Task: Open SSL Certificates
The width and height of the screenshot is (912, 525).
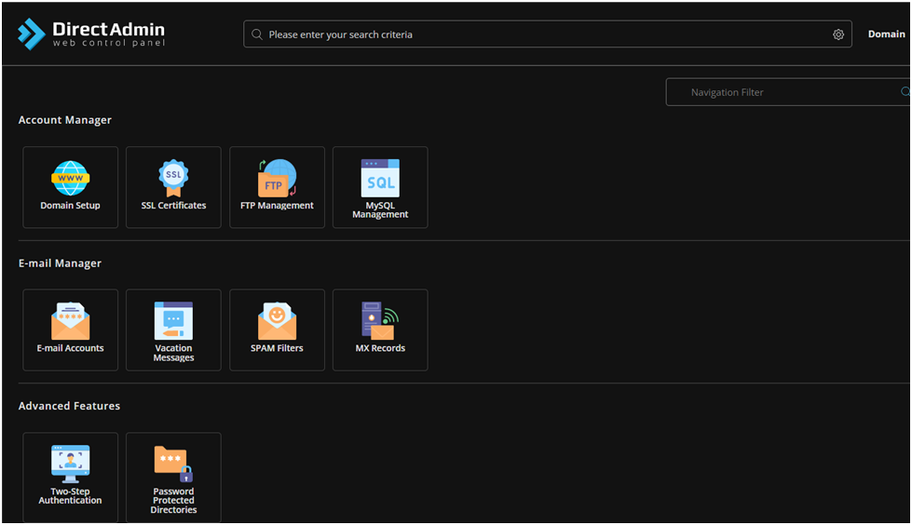Action: pos(173,187)
